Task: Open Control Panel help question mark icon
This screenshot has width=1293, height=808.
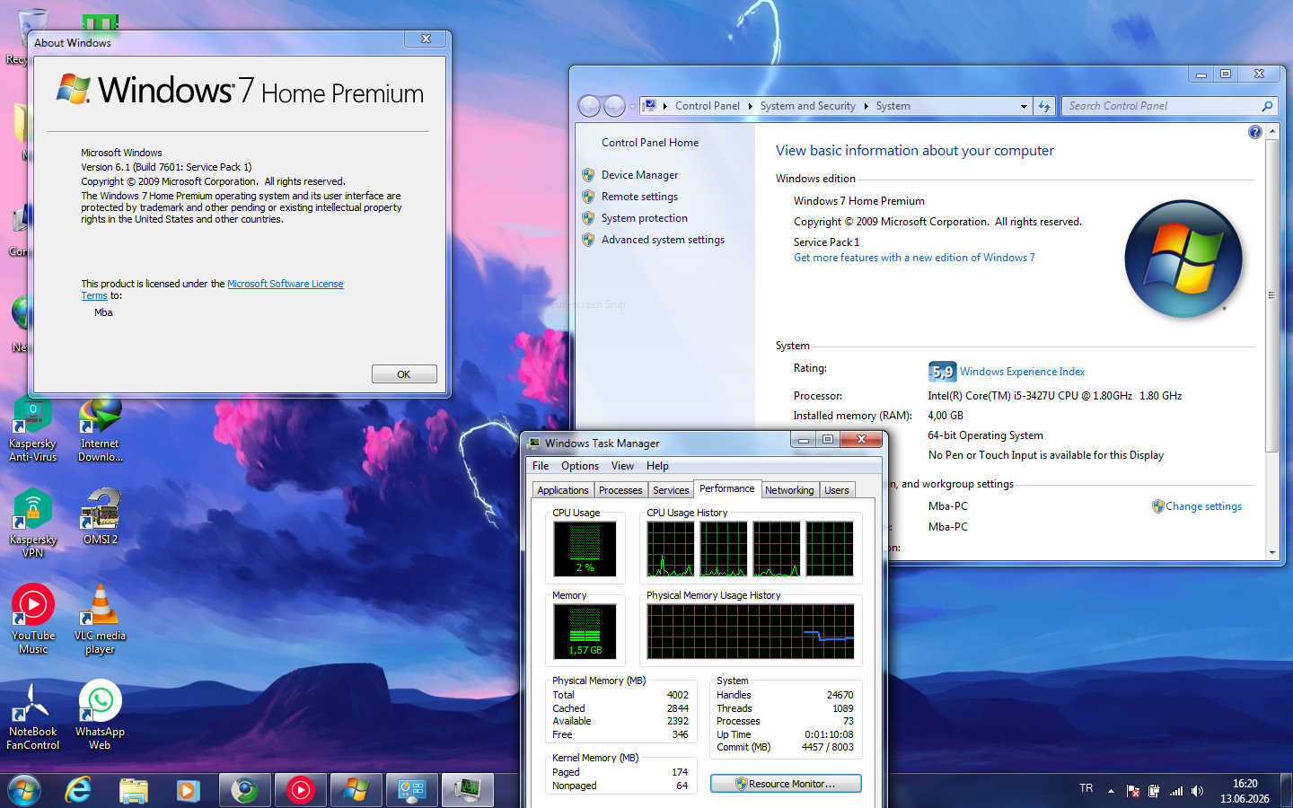Action: (x=1254, y=132)
